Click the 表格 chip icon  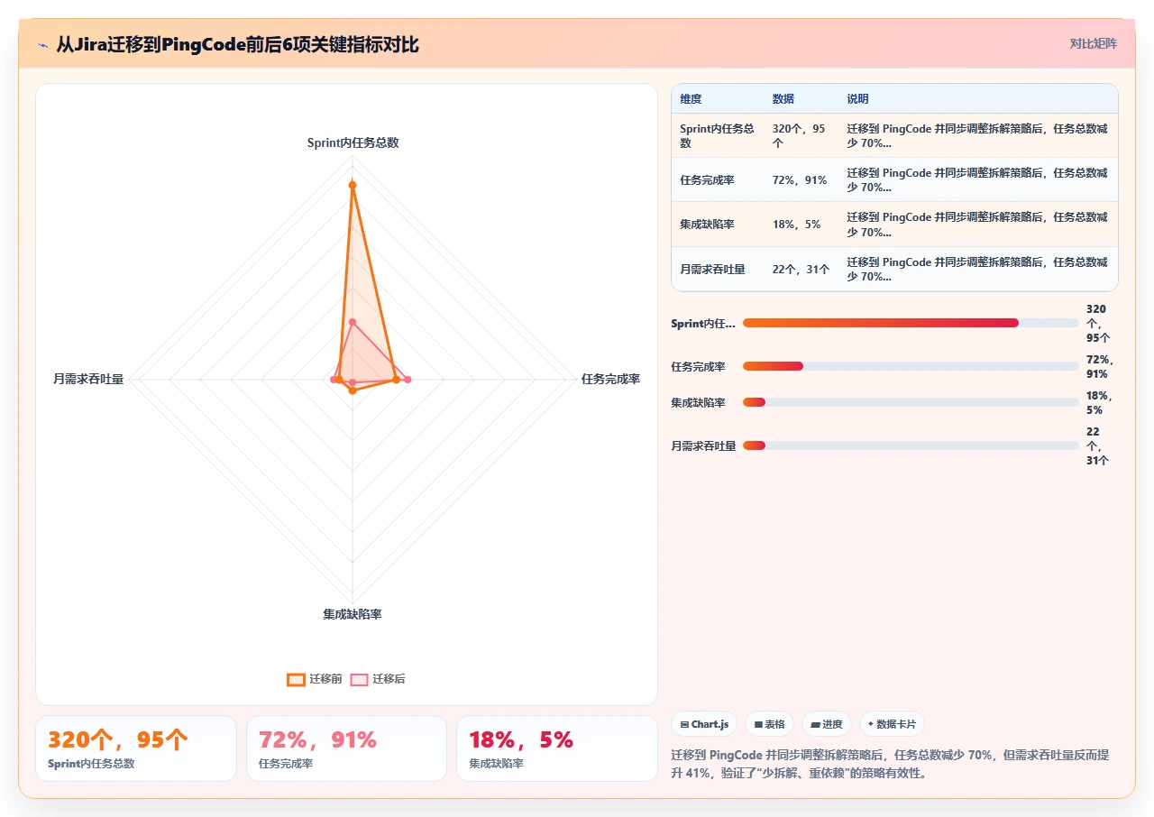[x=758, y=724]
